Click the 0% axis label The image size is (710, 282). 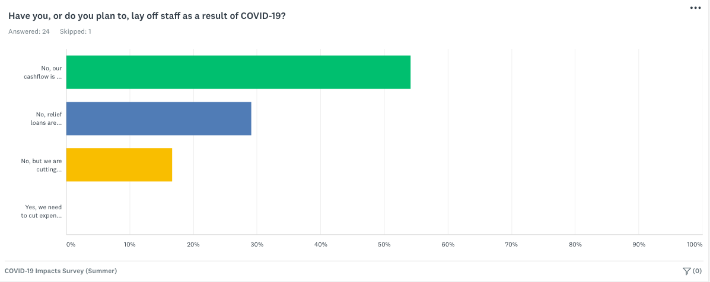click(71, 245)
